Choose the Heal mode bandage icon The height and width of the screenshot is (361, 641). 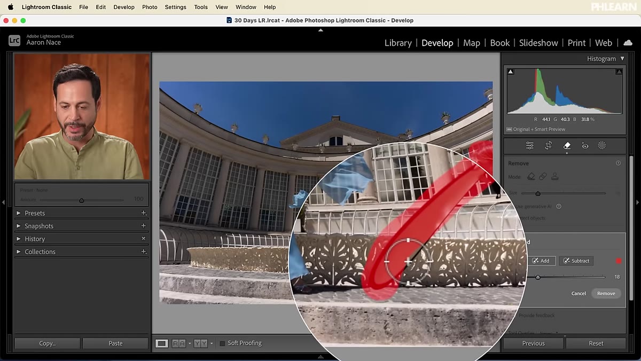[543, 176]
